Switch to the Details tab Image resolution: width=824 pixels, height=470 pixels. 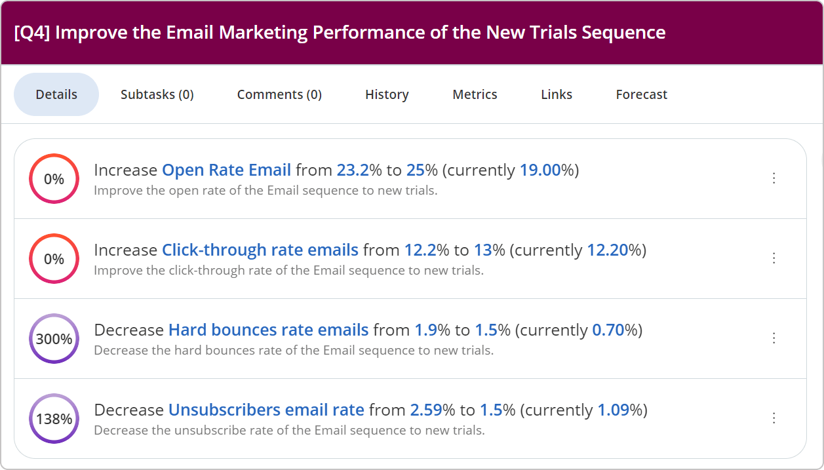[56, 94]
